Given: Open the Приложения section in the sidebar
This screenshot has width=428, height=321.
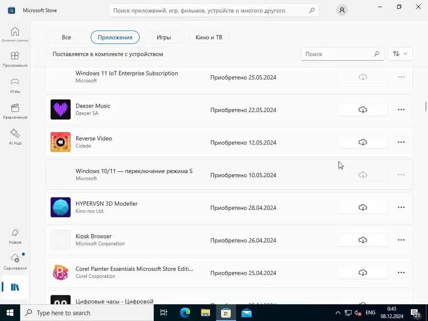Looking at the screenshot, I should pyautogui.click(x=15, y=59).
